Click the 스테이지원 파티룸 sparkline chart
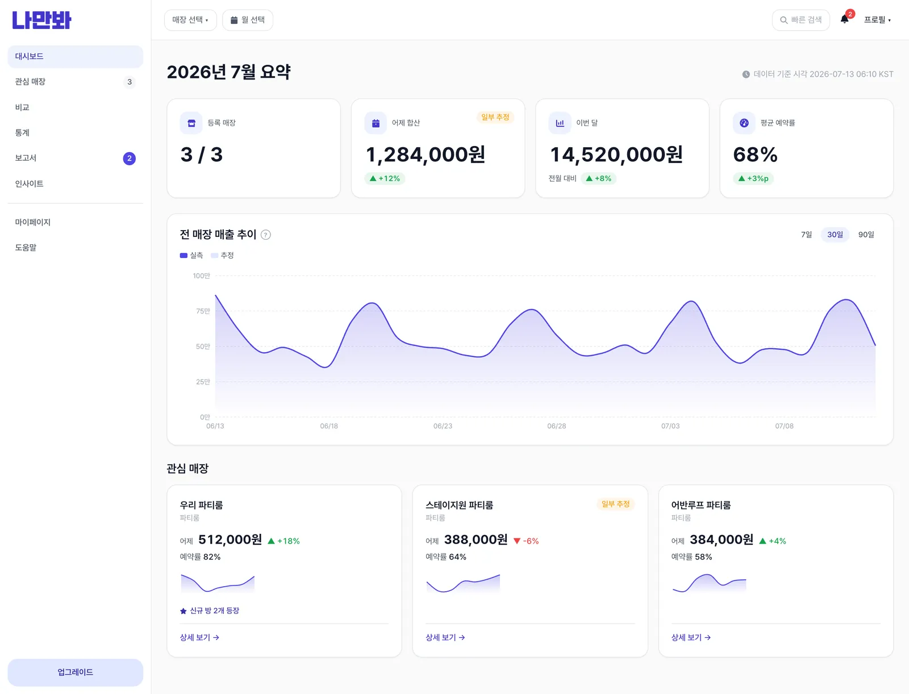This screenshot has width=909, height=694. [x=463, y=583]
